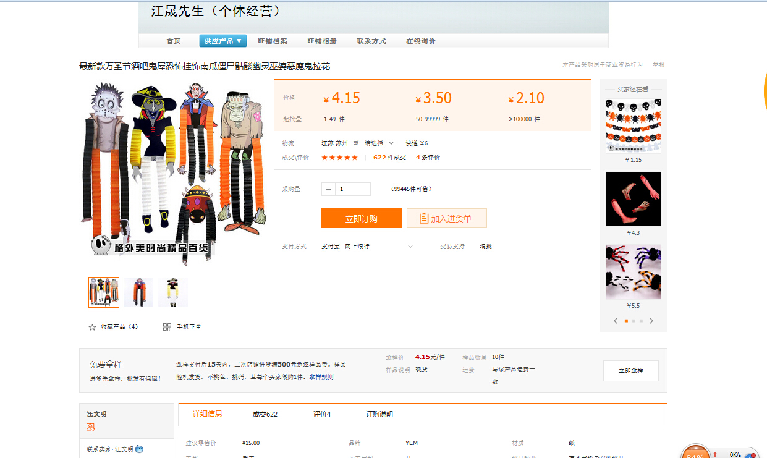
Task: Open the 订购说明 tab
Action: pyautogui.click(x=379, y=414)
